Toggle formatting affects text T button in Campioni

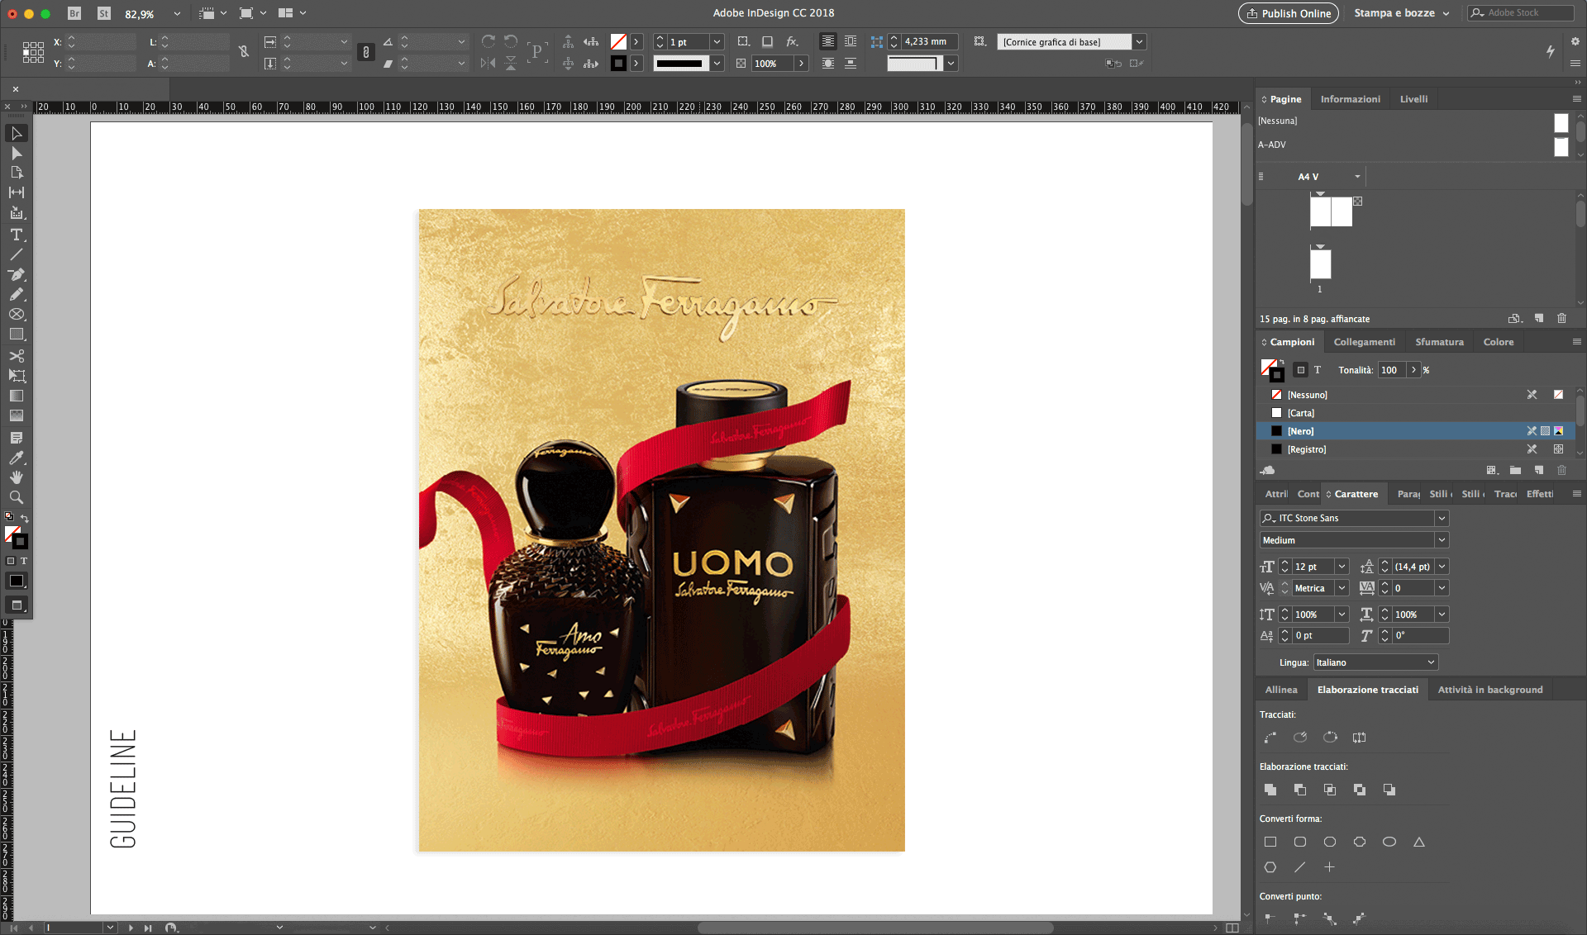1318,370
